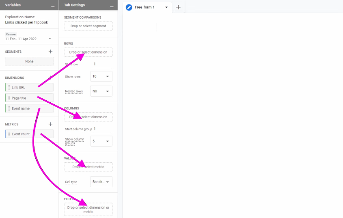Open the Cell type dropdown
343x218 pixels.
101,182
